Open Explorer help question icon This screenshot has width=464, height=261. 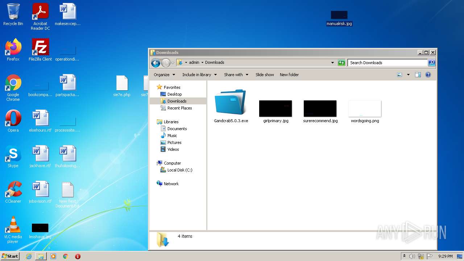coord(428,75)
